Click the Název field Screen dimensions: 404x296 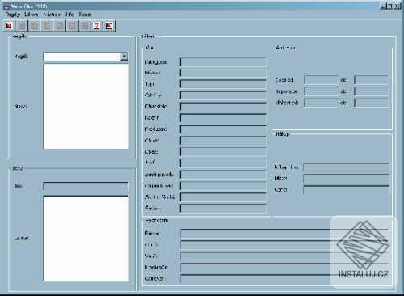pyautogui.click(x=223, y=73)
